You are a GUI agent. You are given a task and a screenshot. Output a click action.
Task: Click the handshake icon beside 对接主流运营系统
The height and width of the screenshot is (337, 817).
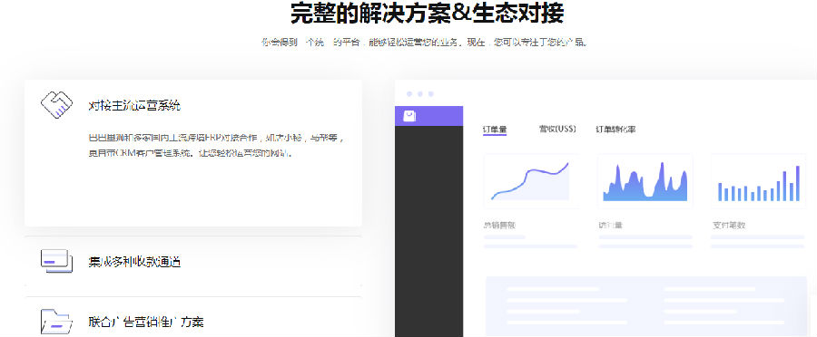56,105
